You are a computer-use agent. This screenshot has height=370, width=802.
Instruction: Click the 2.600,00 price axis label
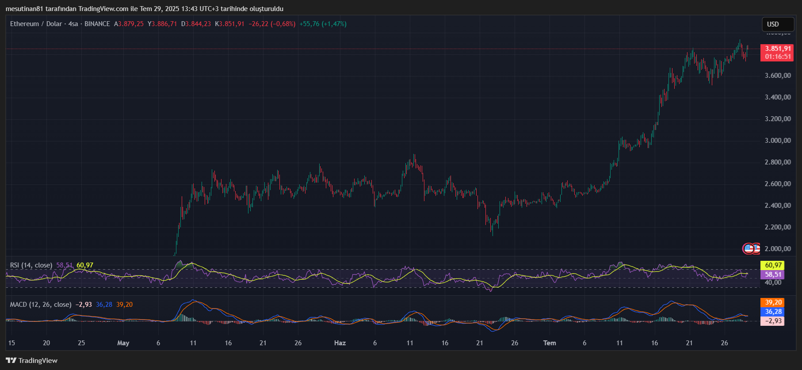pos(778,184)
